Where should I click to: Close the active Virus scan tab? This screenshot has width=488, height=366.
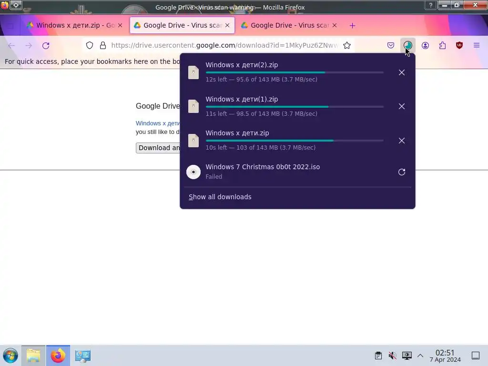(227, 26)
